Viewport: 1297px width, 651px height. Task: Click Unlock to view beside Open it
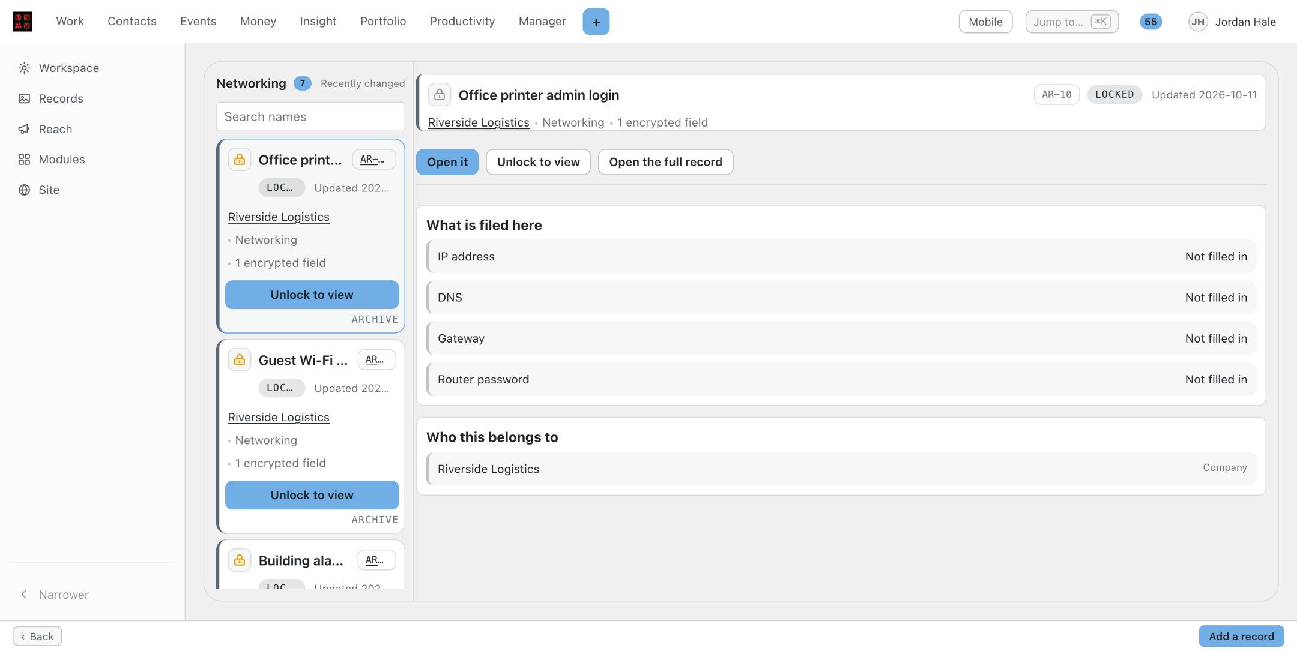point(538,162)
